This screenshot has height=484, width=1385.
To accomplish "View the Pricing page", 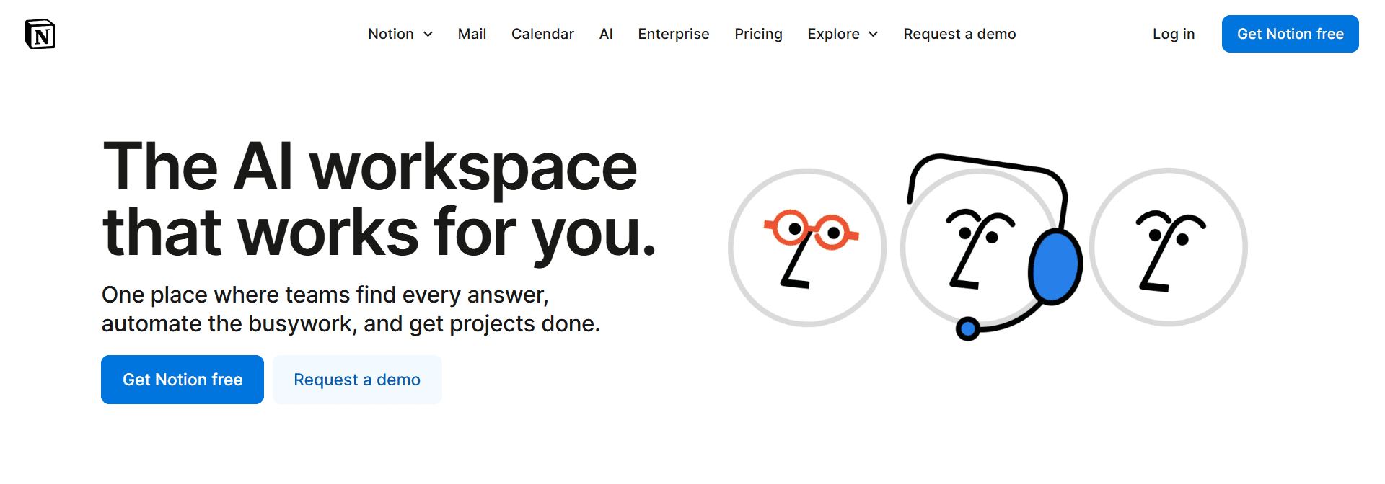I will (758, 34).
